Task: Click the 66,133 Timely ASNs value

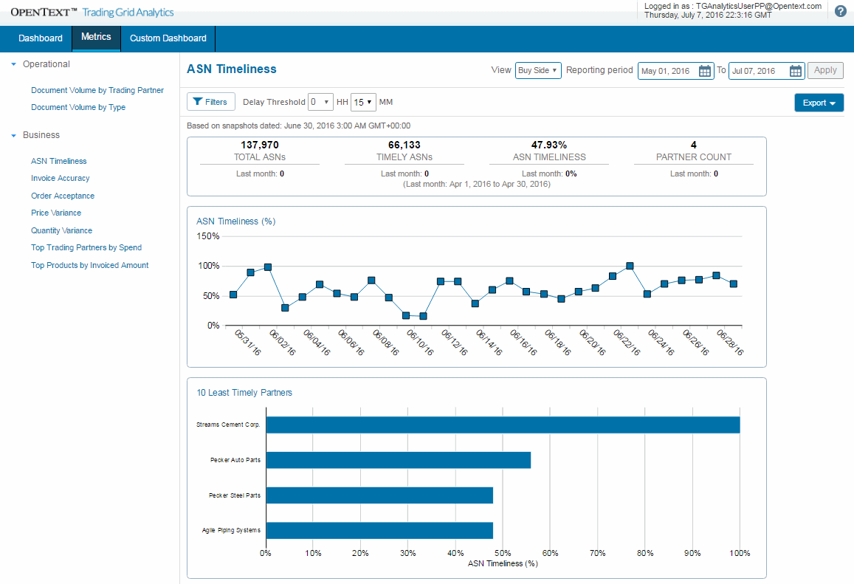Action: pos(404,145)
